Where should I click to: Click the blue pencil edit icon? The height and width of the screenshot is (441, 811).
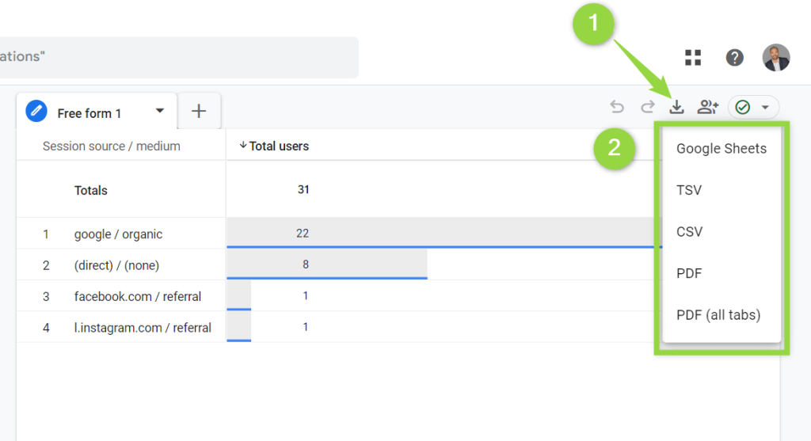pyautogui.click(x=36, y=111)
